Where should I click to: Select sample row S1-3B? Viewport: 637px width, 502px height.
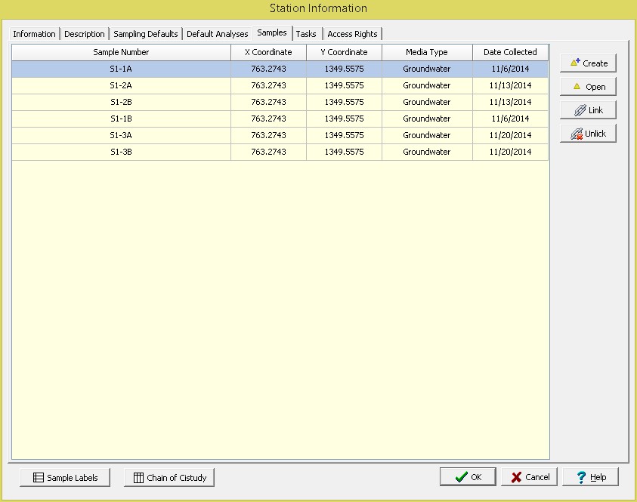(x=121, y=152)
